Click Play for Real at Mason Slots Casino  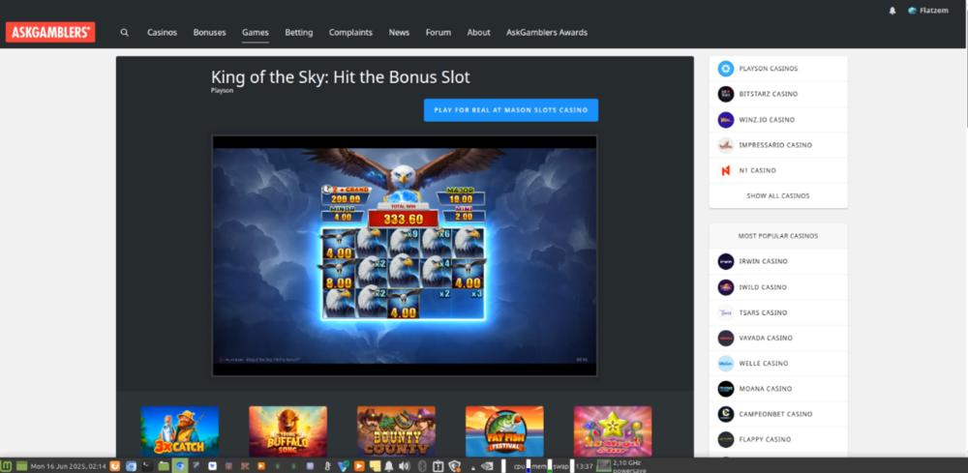(x=511, y=110)
